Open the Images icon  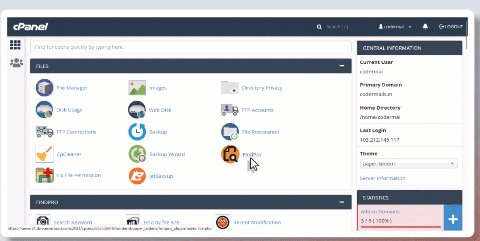(137, 88)
